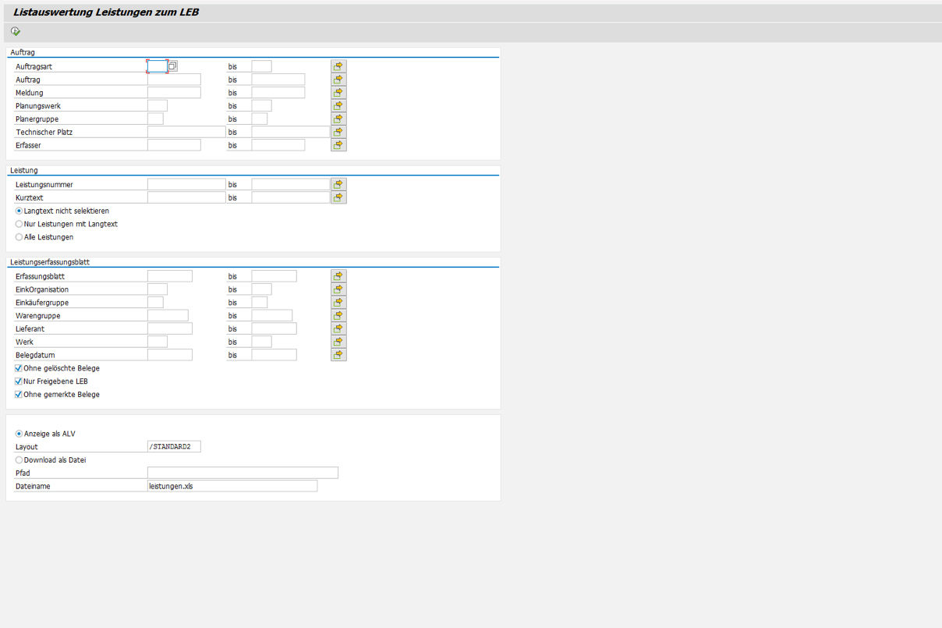Open the value help for Auftragsart field
Screen dimensions: 942x628
pyautogui.click(x=173, y=66)
